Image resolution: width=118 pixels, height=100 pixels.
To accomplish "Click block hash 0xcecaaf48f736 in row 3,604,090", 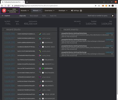I will point(26,68).
